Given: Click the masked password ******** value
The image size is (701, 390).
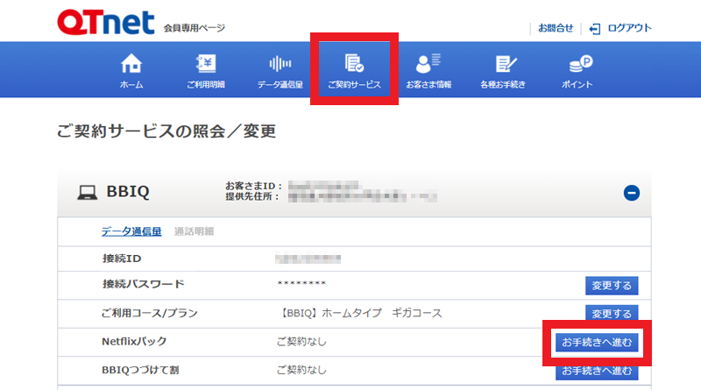Looking at the screenshot, I should tap(301, 284).
